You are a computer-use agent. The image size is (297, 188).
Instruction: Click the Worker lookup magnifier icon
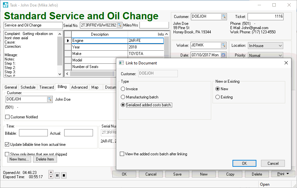pos(223,45)
